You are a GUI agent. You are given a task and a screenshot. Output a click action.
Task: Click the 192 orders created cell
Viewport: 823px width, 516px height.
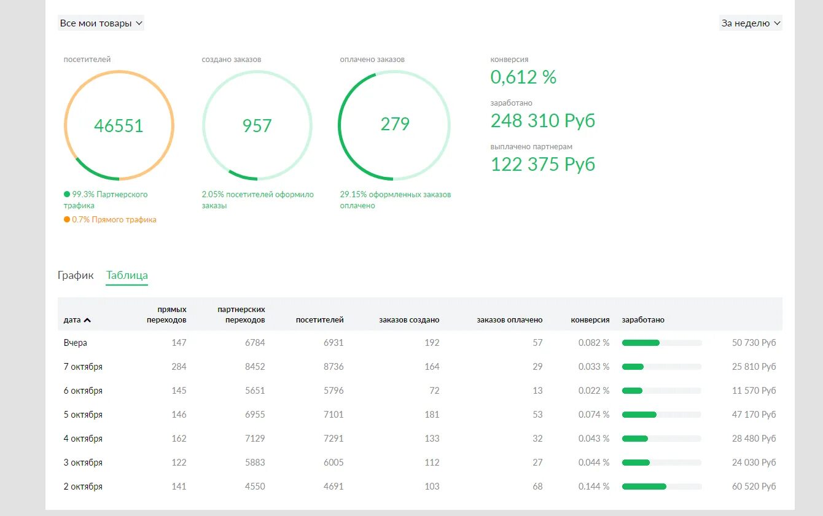coord(432,343)
